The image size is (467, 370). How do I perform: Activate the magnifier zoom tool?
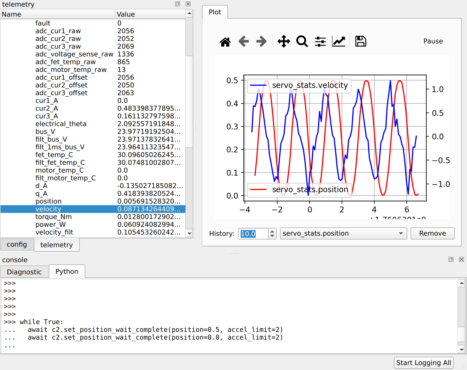click(302, 41)
